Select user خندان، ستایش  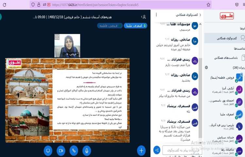225,139
